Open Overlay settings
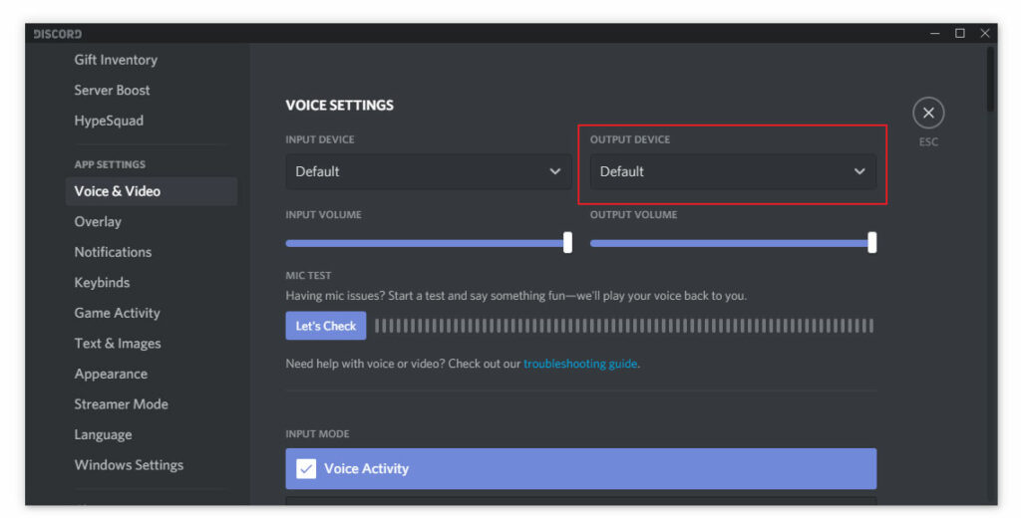 tap(98, 222)
